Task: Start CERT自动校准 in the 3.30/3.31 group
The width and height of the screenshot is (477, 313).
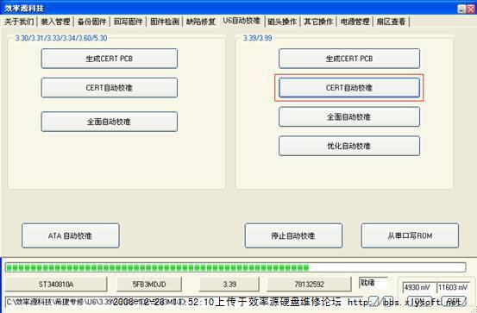Action: coord(110,88)
